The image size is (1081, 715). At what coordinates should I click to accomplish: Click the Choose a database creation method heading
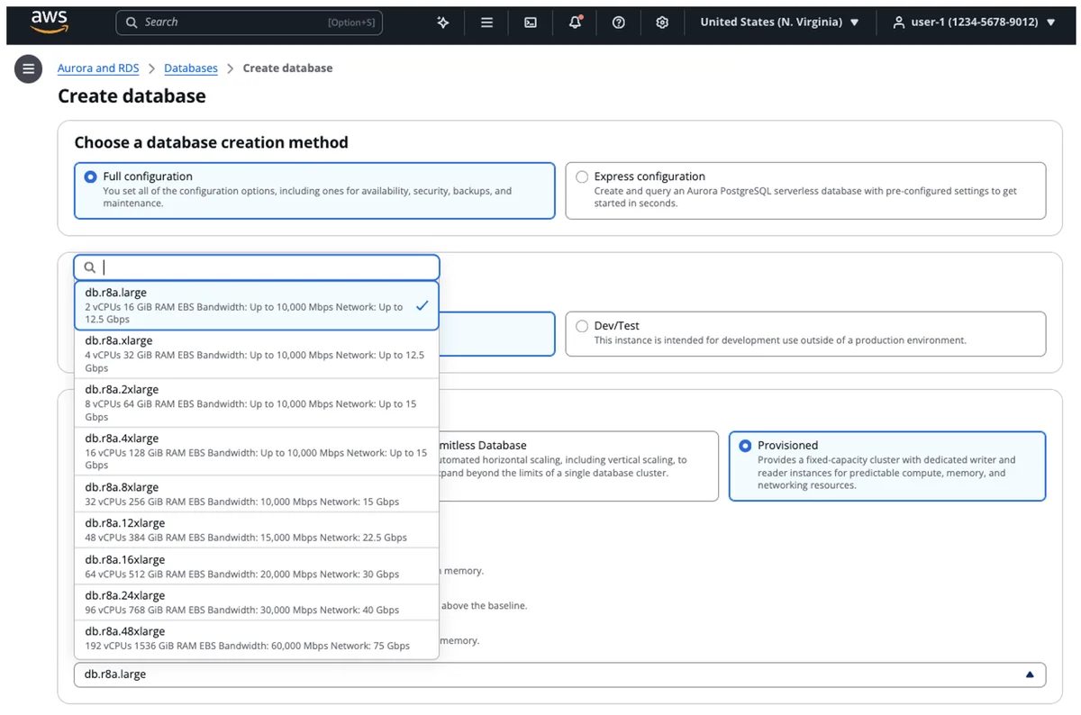click(211, 142)
